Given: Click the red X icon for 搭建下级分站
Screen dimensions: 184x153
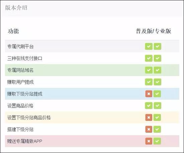Looking at the screenshot, I should click(x=149, y=129).
